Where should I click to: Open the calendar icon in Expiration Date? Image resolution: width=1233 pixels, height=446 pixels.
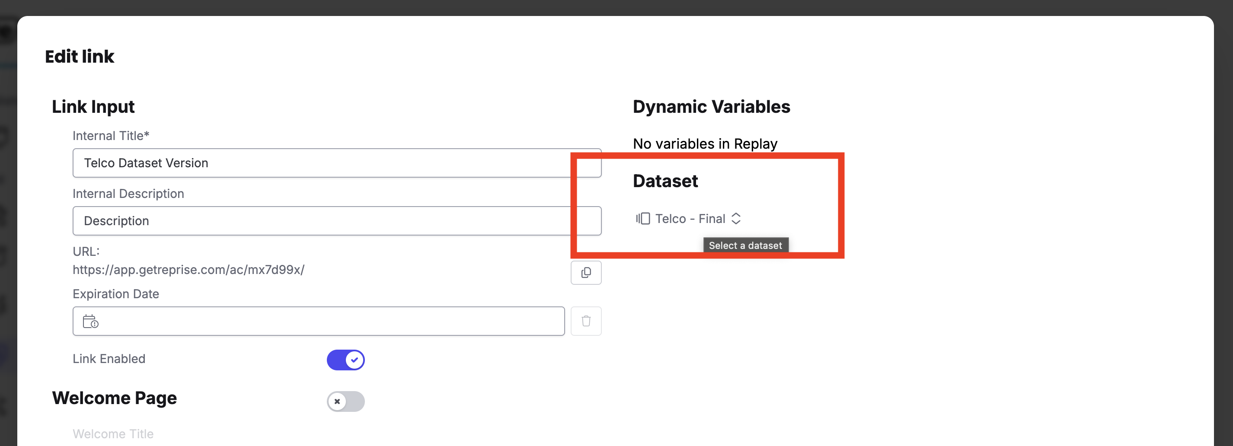90,321
